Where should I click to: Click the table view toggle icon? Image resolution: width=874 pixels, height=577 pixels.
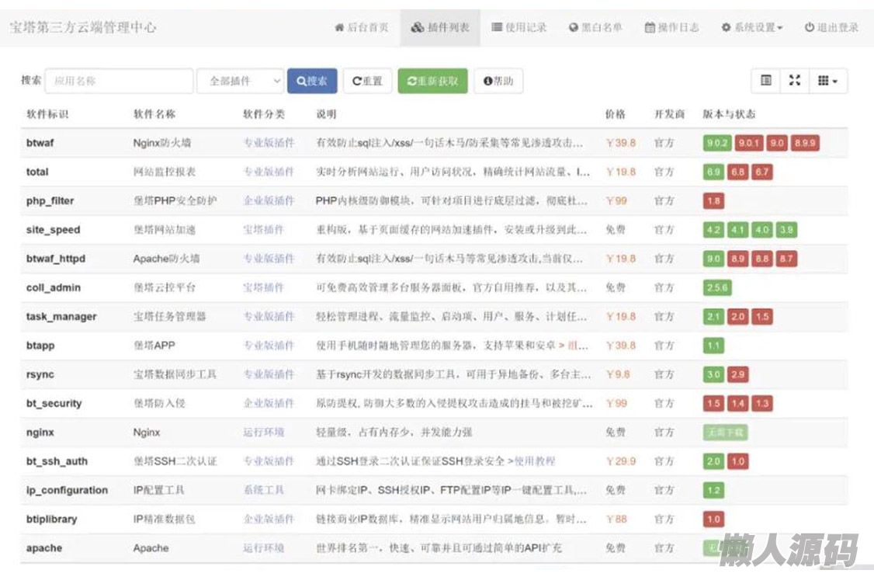[766, 81]
